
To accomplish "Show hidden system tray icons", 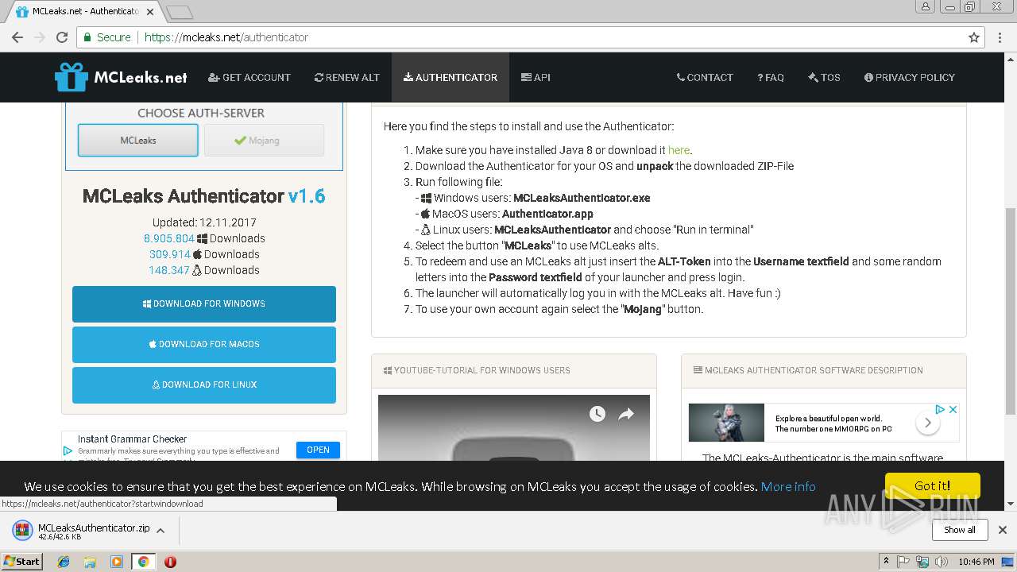I will click(x=886, y=562).
